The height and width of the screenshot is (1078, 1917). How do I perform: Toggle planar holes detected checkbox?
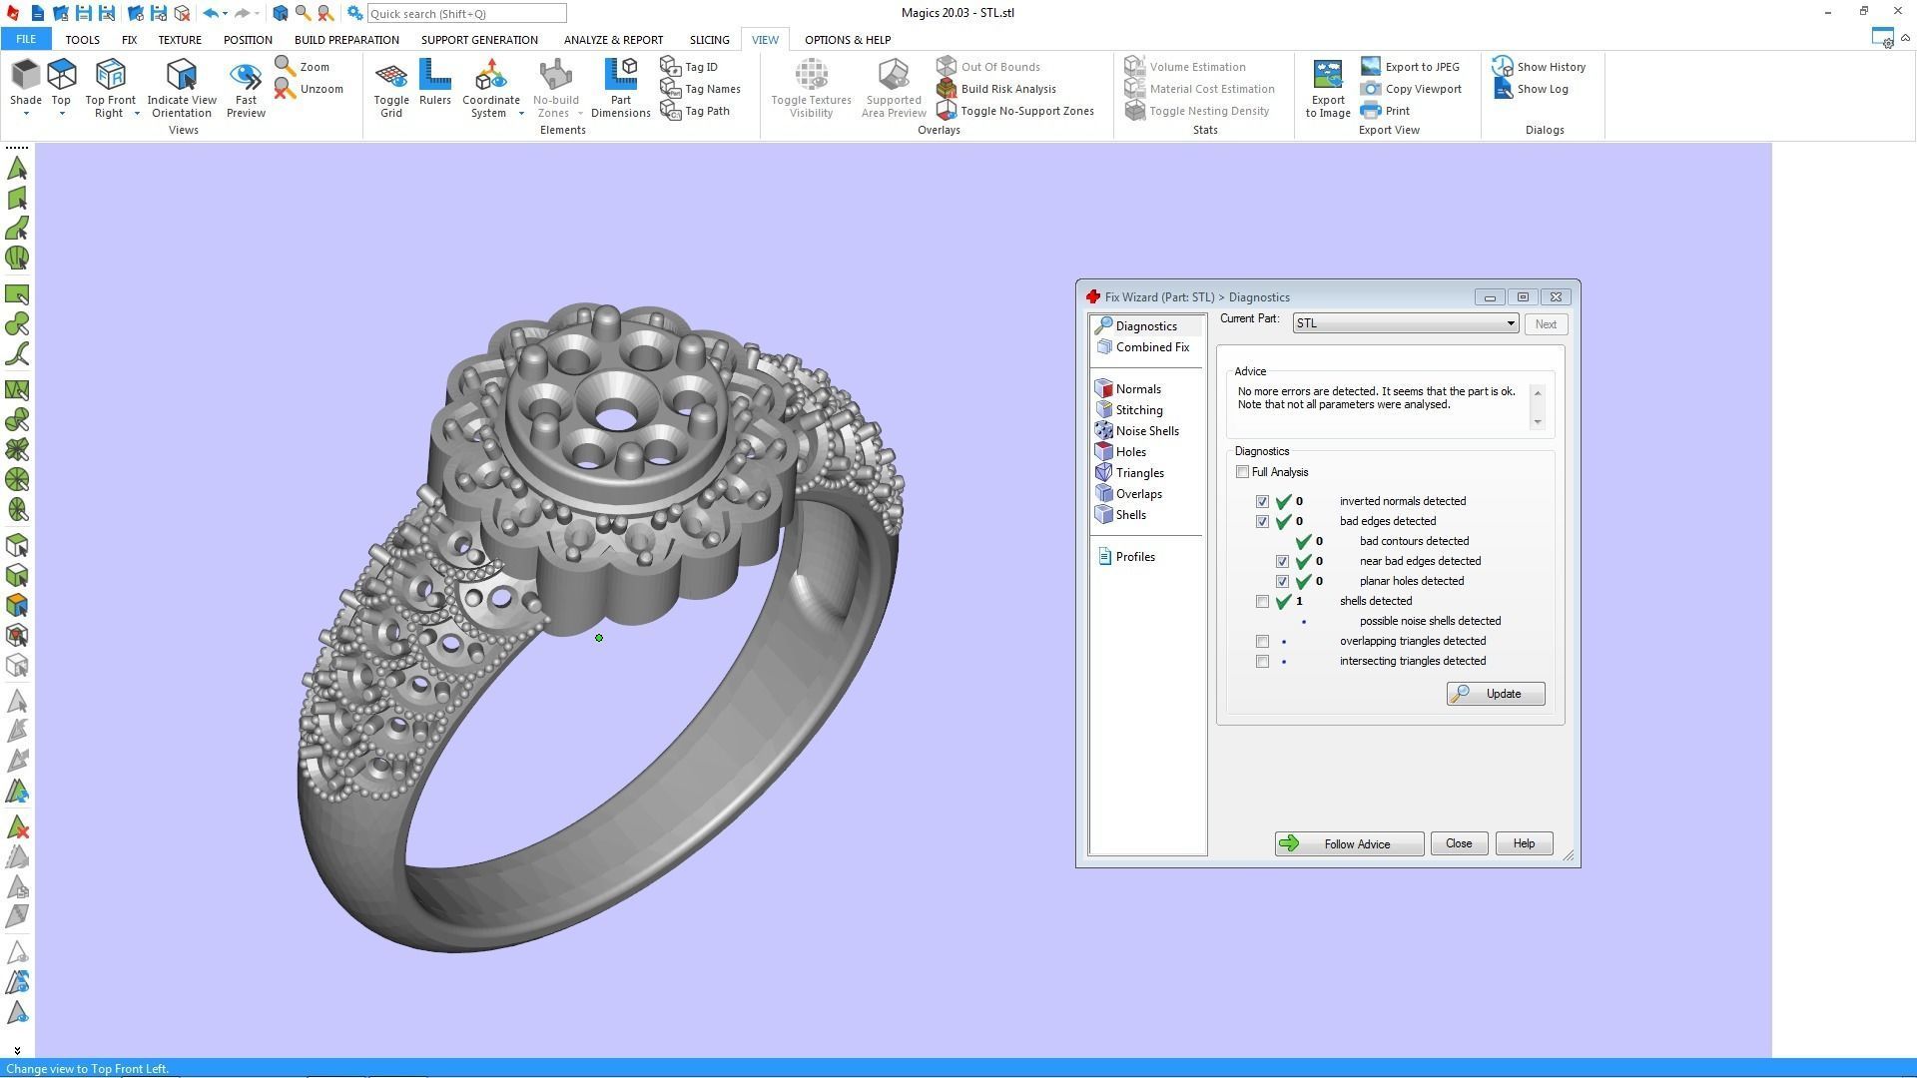click(x=1282, y=581)
